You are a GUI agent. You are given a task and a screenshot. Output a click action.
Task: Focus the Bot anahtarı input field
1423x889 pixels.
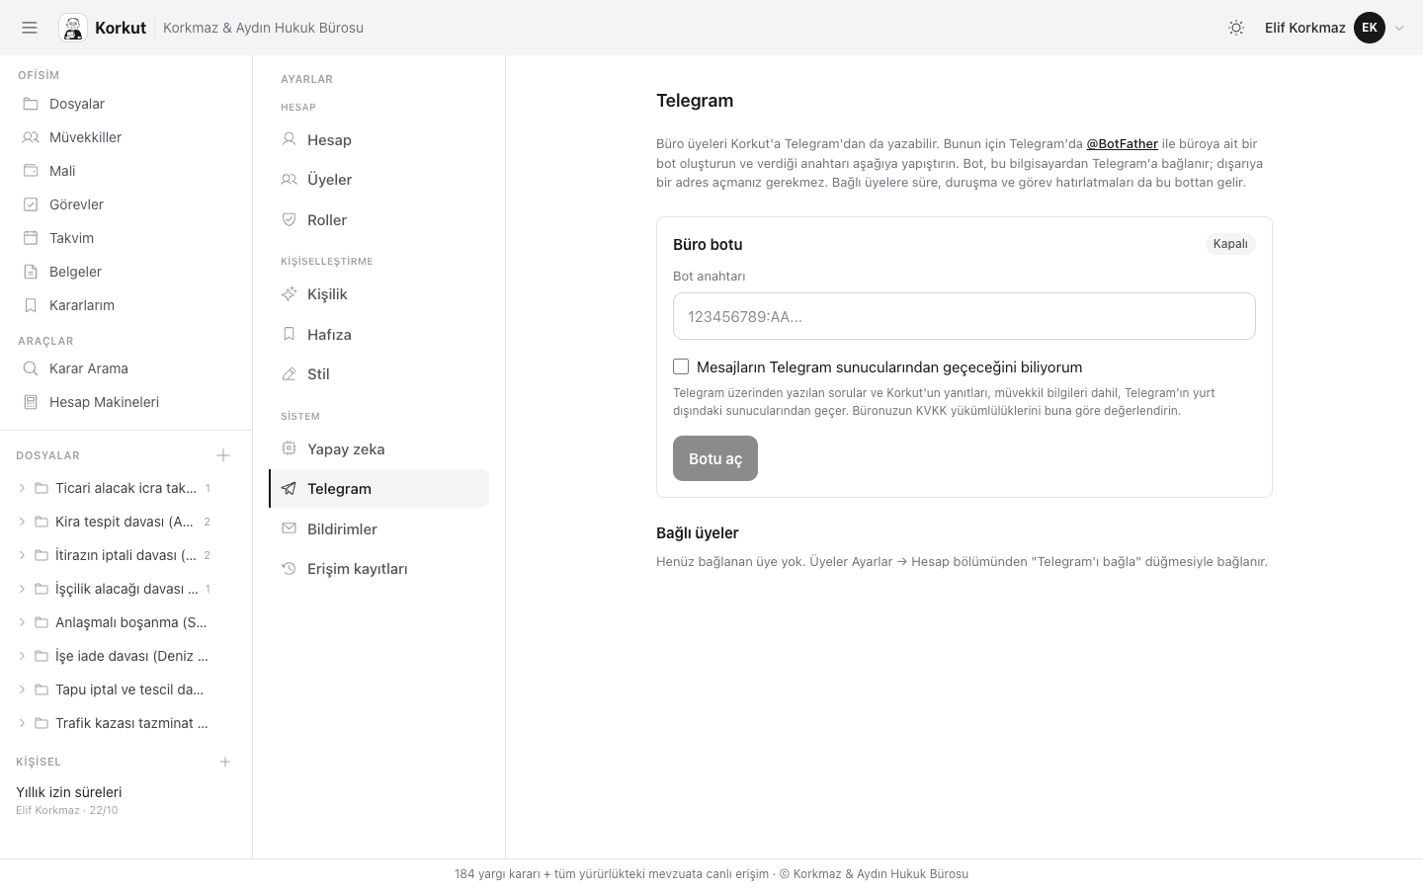pos(964,316)
